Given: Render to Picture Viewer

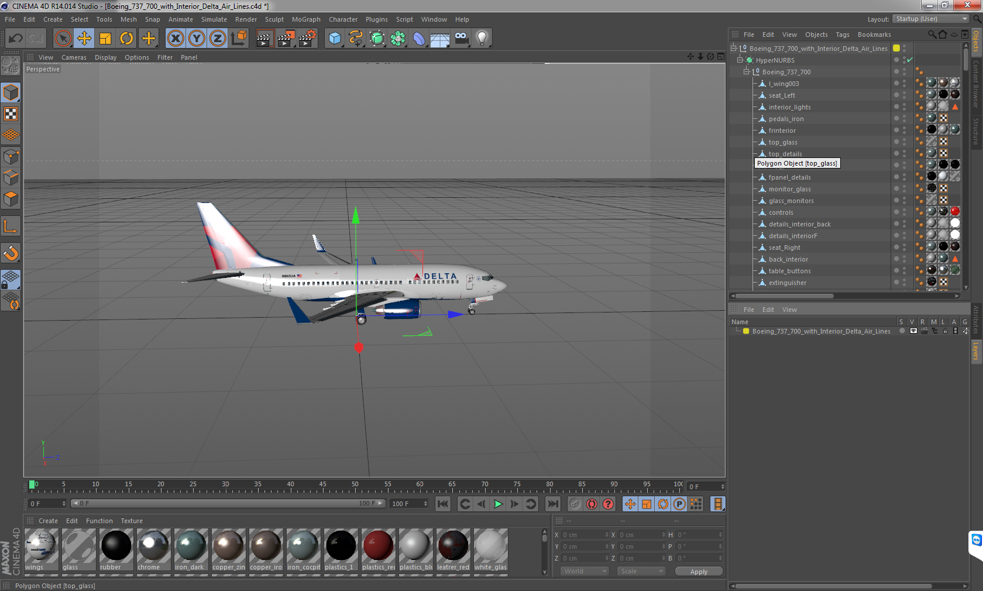Looking at the screenshot, I should [286, 39].
